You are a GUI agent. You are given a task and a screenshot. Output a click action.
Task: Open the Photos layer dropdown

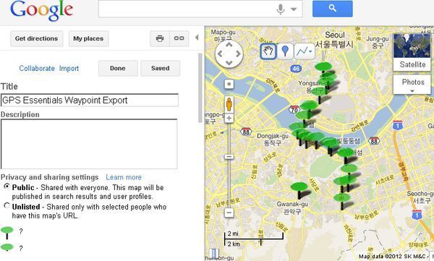coord(412,85)
